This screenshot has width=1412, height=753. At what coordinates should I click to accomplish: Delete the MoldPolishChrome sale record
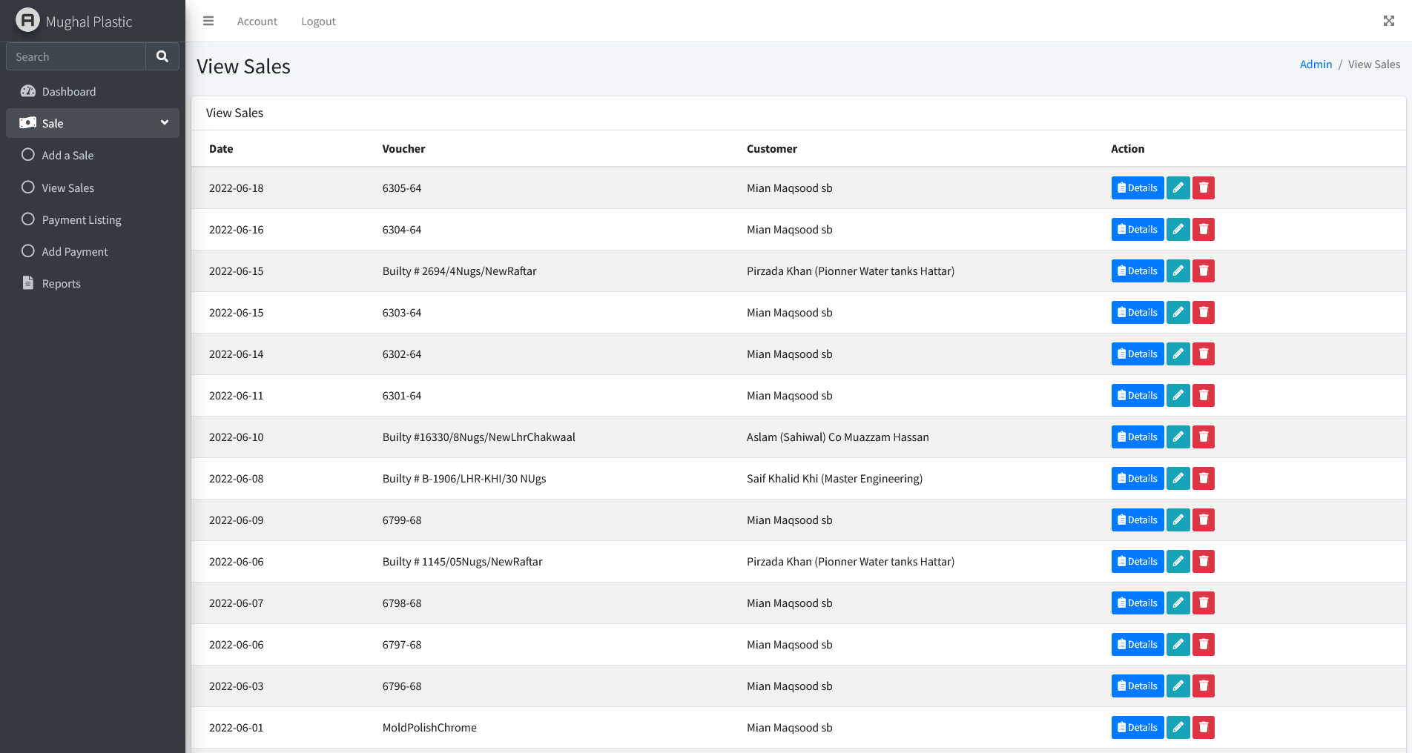(1204, 728)
